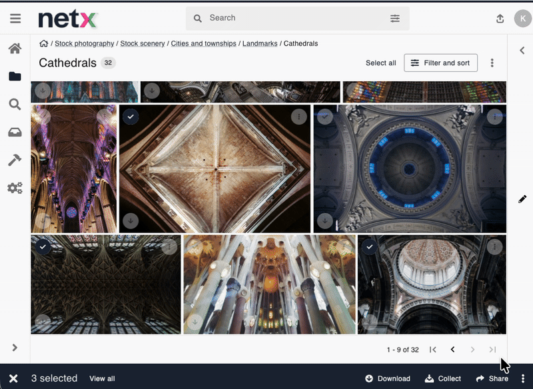
Task: Open the tools hammer icon in sidebar
Action: 15,160
